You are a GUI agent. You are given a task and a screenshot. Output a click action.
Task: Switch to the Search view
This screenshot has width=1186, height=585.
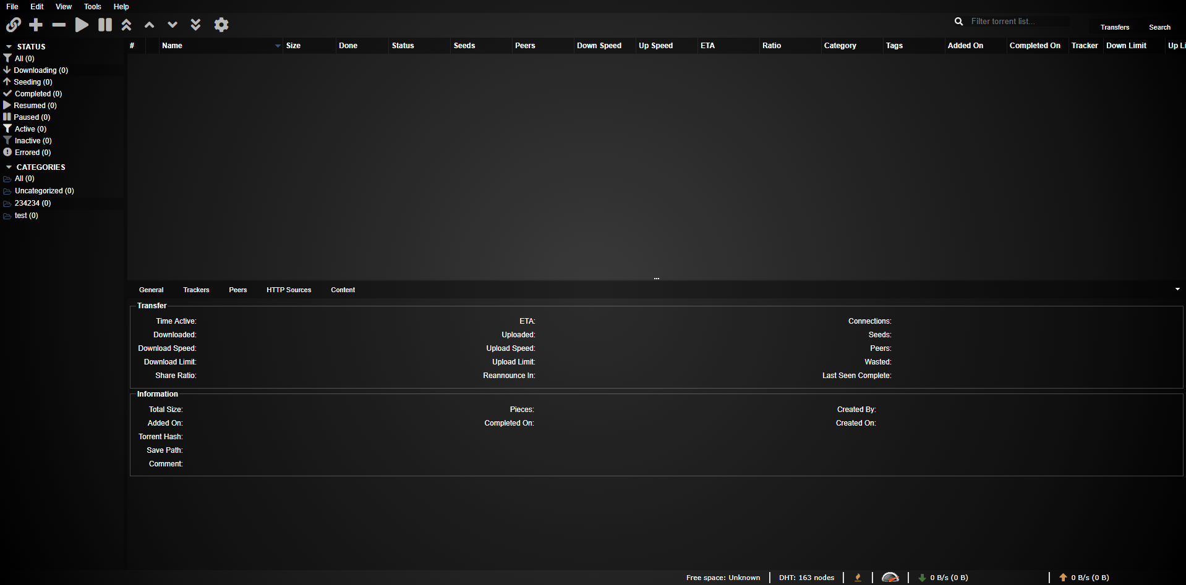click(1159, 27)
